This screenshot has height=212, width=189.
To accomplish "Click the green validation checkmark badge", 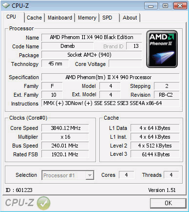I will (43, 203).
